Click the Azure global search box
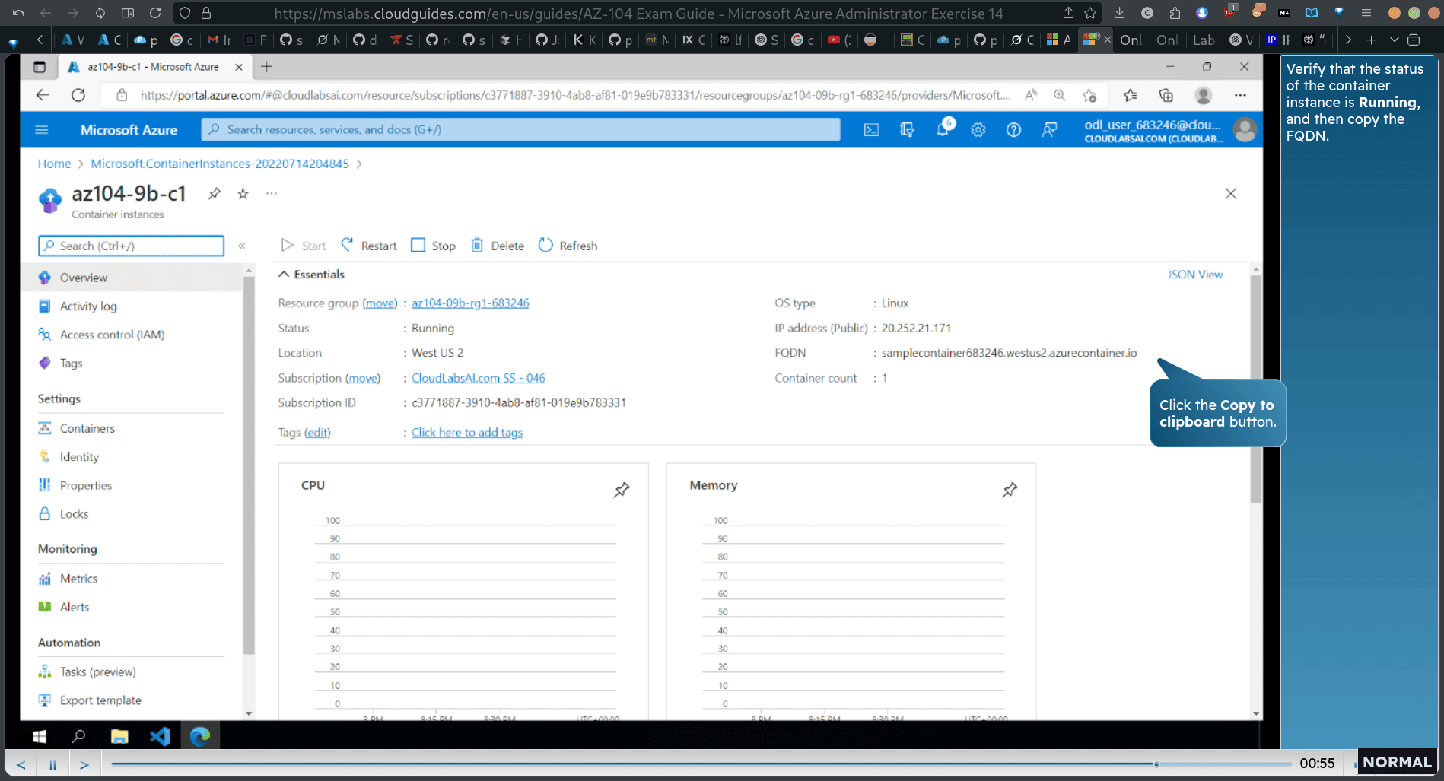The image size is (1444, 781). (x=521, y=129)
